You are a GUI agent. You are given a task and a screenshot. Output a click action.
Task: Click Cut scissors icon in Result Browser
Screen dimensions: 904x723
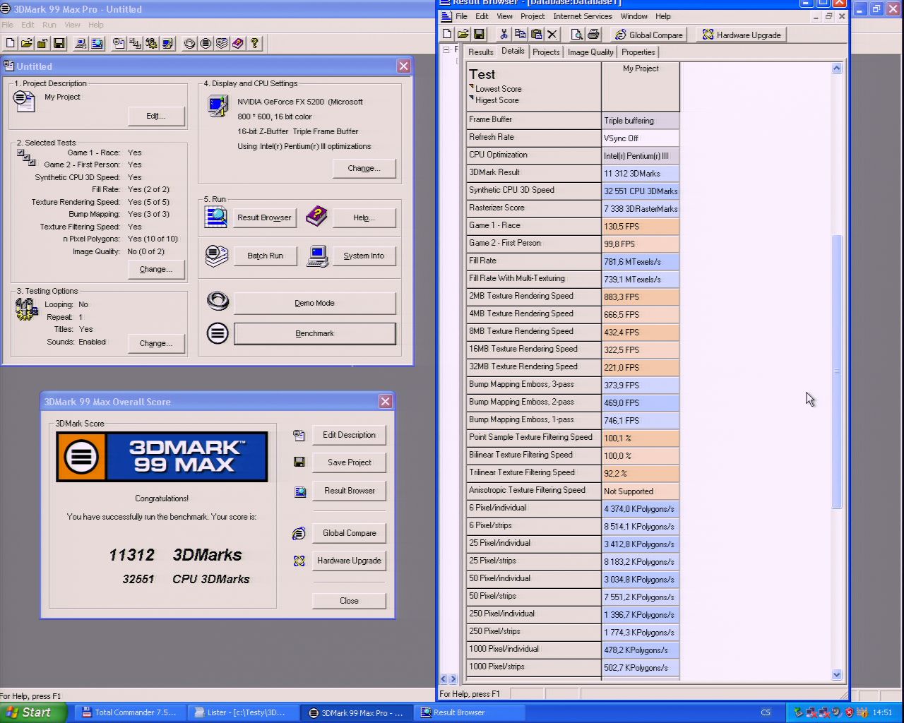504,35
